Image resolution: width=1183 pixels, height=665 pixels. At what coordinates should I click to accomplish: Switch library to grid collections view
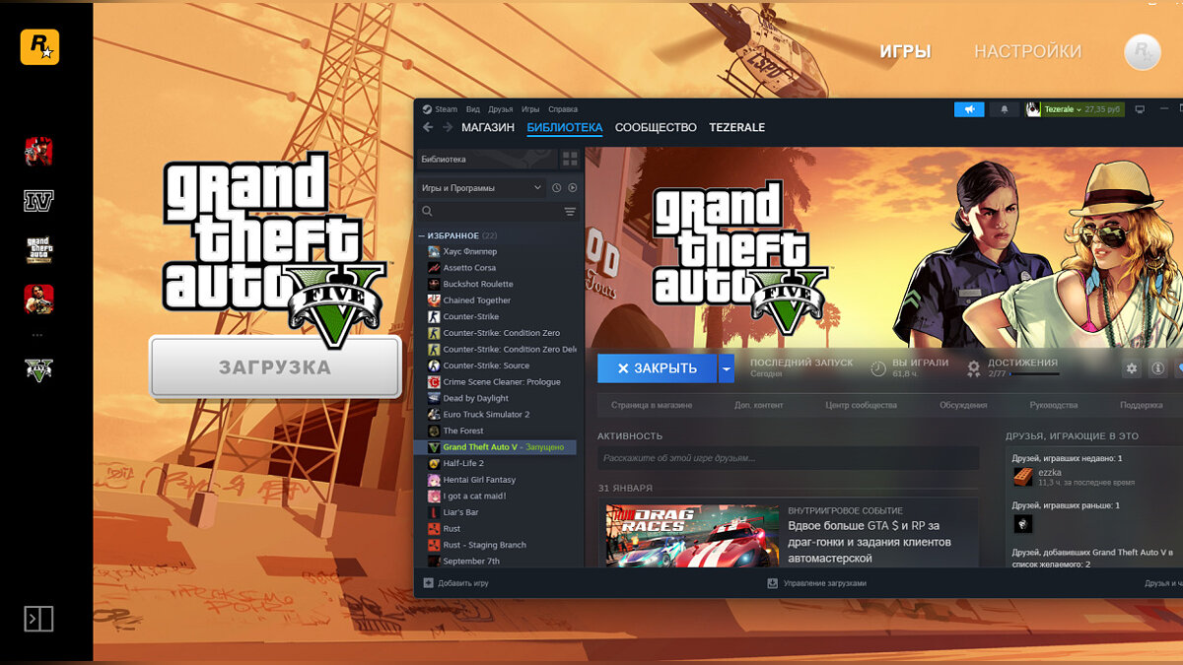coord(570,159)
